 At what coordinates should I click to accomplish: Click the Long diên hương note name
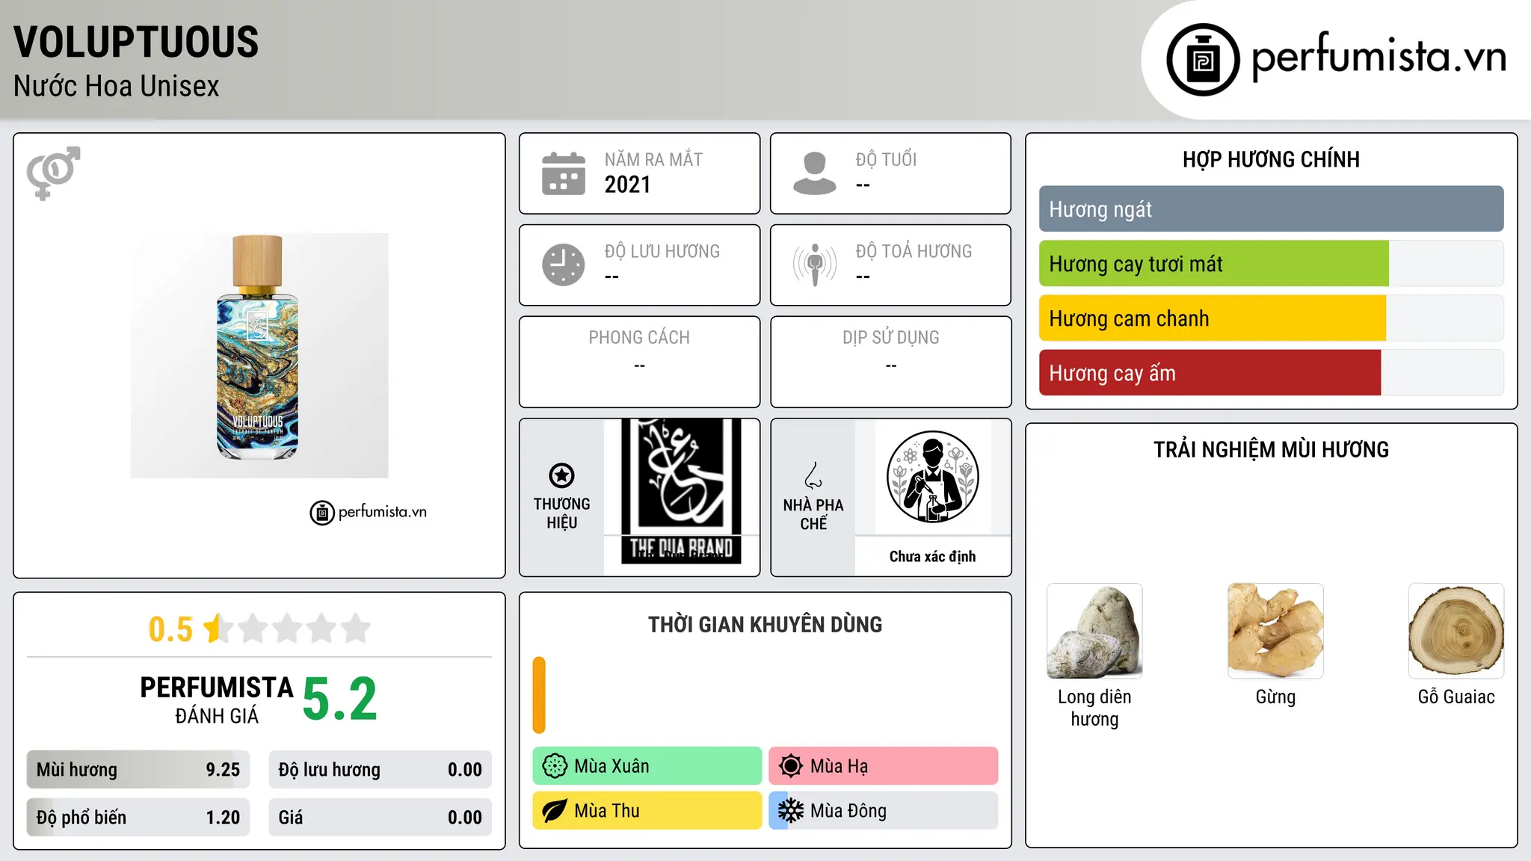(1094, 708)
